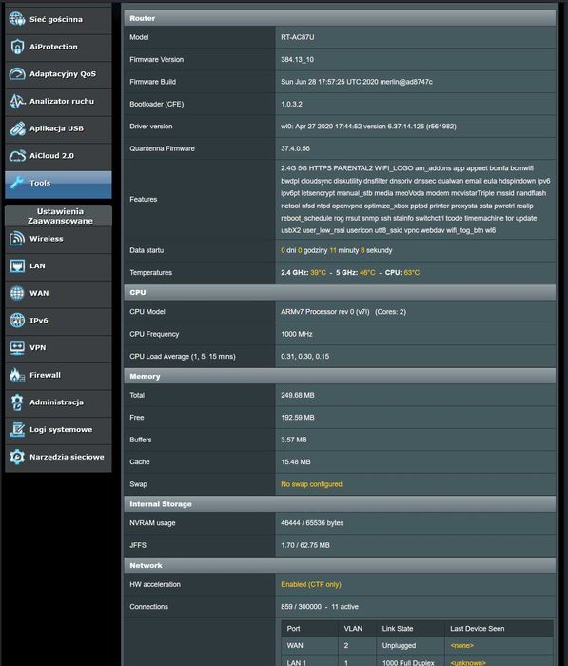Click the AiCloud 2.0 cloud icon
Viewport: 568px width, 666px height.
tap(17, 155)
